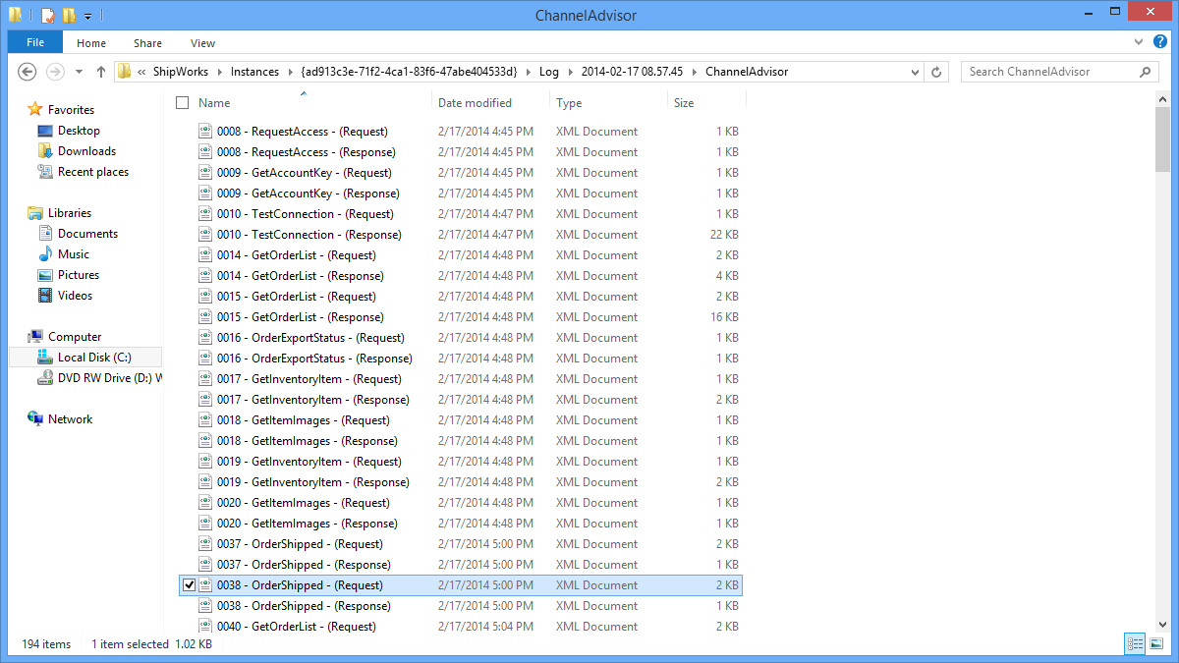Click file icon of 0008 - RequestAccess - (Request)
This screenshot has width=1179, height=663.
click(206, 132)
